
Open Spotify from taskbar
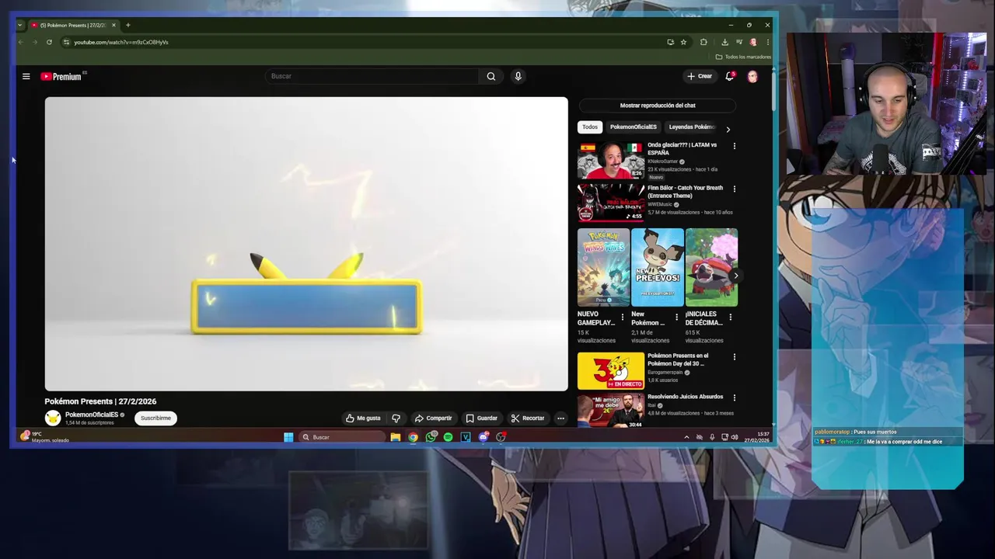tap(448, 437)
